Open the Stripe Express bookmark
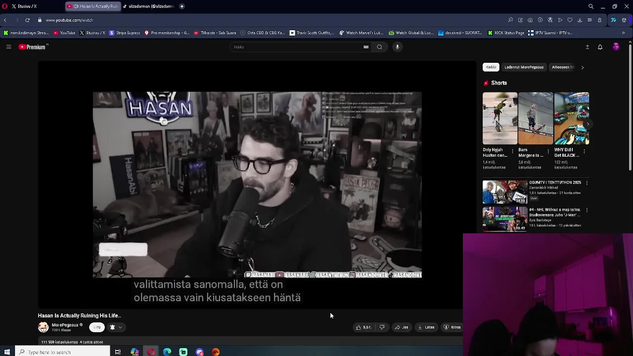Viewport: 633px width, 356px height. [125, 33]
